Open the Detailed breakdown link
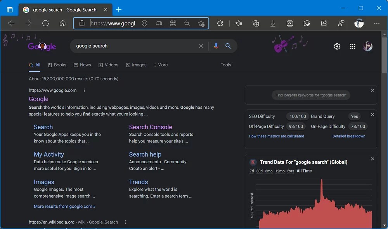Image resolution: width=388 pixels, height=229 pixels. [349, 136]
